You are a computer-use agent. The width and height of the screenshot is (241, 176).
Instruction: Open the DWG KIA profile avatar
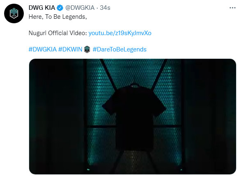pos(14,13)
